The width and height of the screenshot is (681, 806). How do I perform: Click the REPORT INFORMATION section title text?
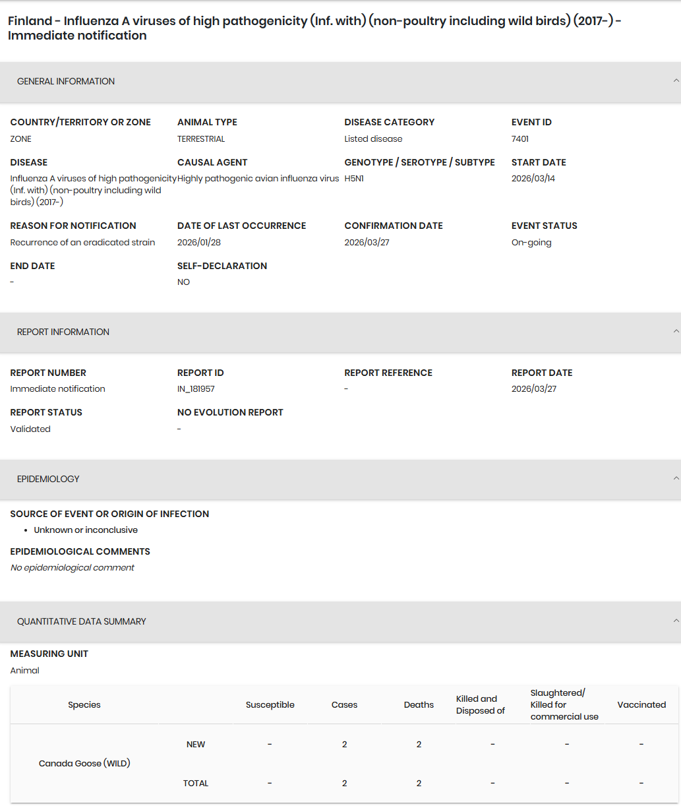point(63,332)
